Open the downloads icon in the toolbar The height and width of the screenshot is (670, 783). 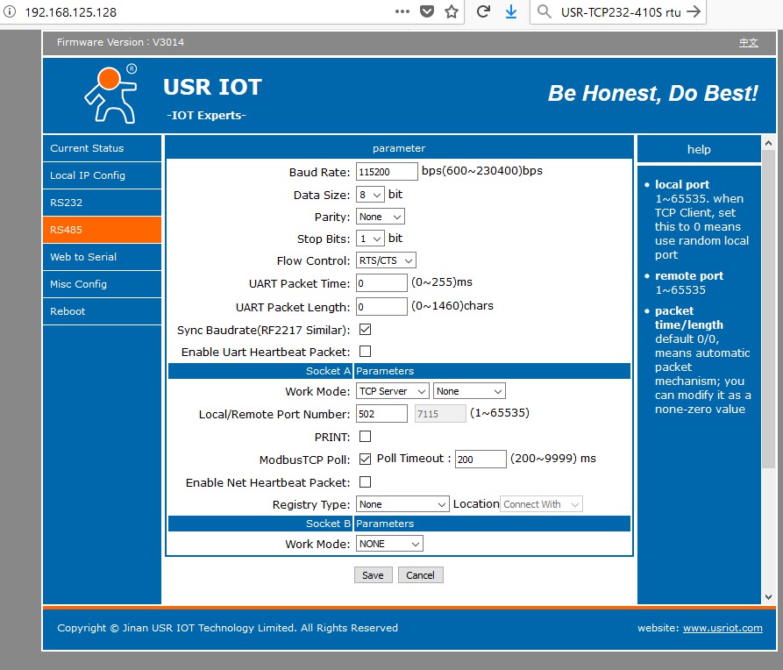pos(511,12)
